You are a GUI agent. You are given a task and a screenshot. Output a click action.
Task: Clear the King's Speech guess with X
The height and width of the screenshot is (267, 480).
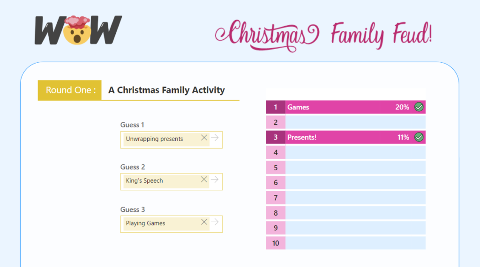pos(204,180)
